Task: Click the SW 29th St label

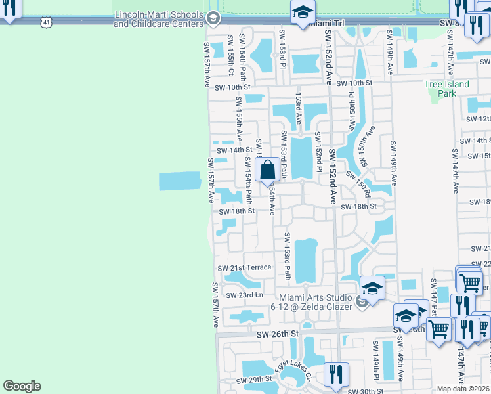Action: pos(254,380)
